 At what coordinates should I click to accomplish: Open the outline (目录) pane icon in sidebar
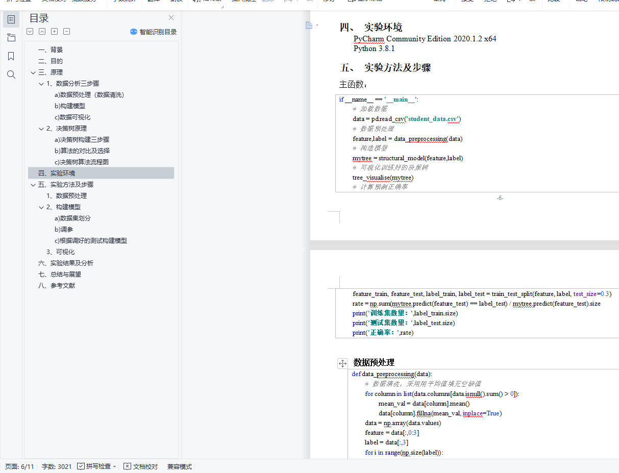coord(11,19)
